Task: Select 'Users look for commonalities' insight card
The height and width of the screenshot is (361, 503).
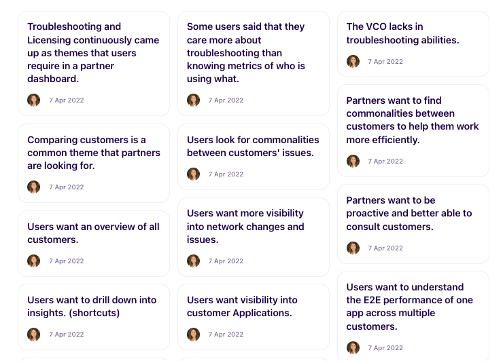Action: coord(254,157)
